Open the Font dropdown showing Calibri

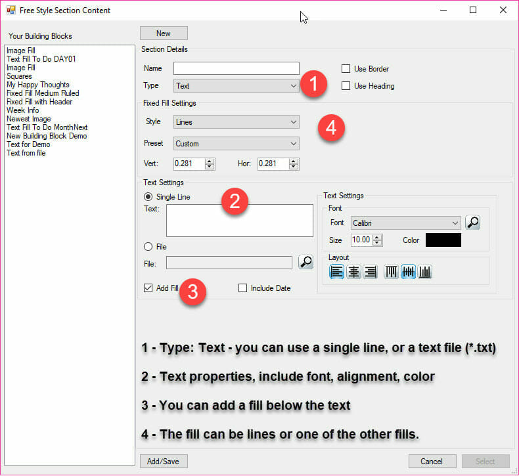405,223
